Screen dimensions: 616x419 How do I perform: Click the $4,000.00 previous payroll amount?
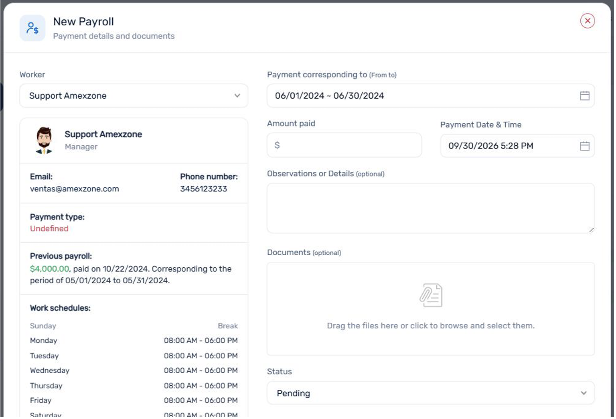(x=50, y=268)
